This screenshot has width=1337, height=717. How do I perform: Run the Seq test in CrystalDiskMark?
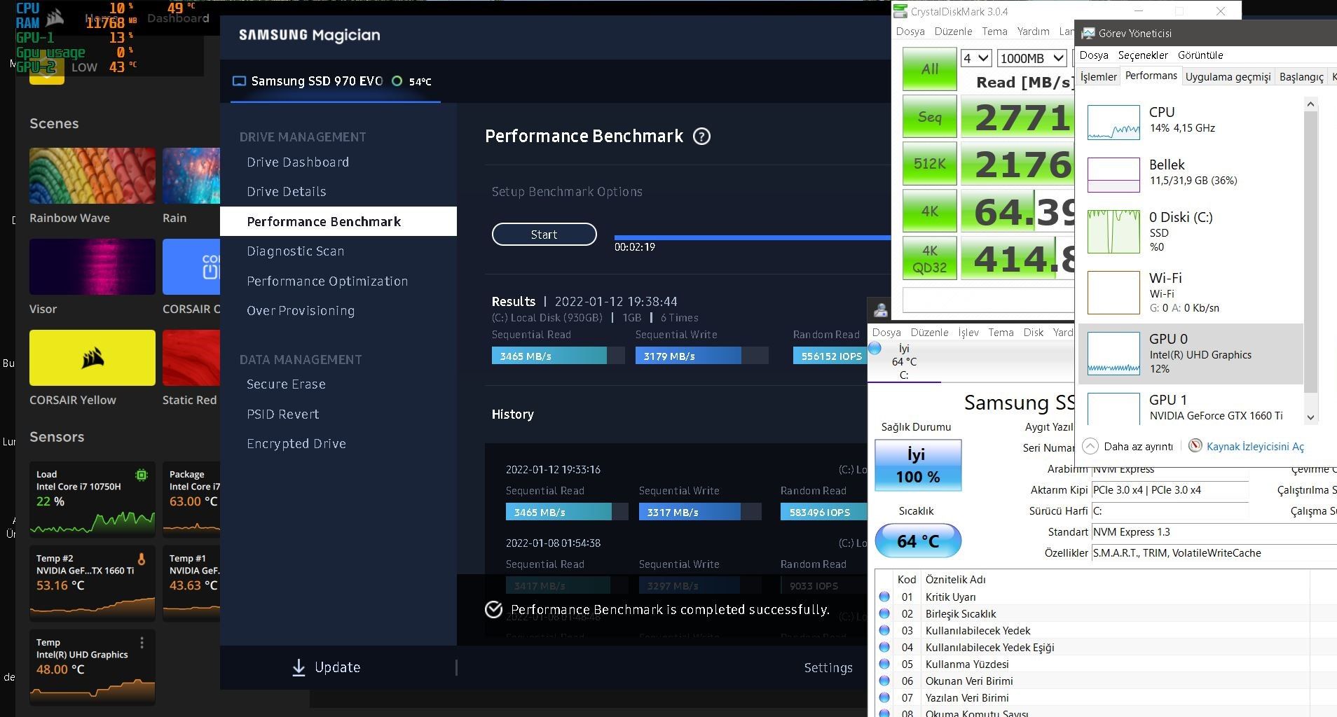929,117
